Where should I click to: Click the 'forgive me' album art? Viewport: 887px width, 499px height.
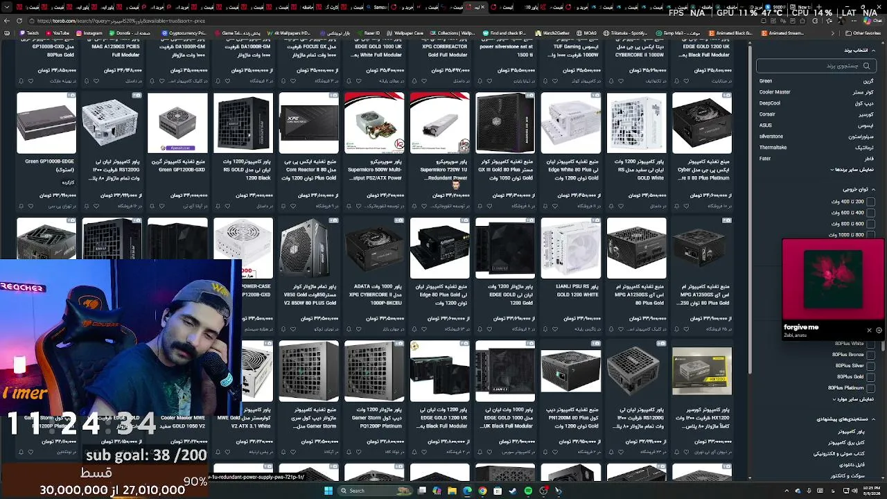[833, 280]
